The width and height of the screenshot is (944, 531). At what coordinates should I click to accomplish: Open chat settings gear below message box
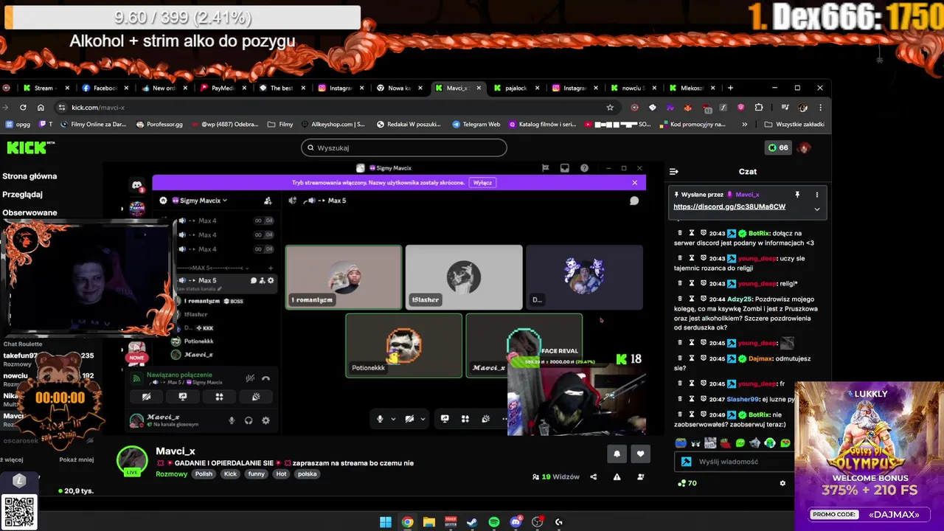pos(782,484)
